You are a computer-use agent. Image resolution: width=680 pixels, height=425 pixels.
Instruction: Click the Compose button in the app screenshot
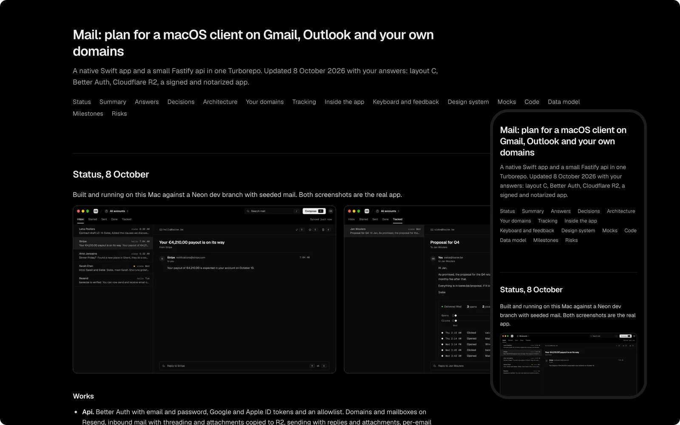click(x=314, y=211)
